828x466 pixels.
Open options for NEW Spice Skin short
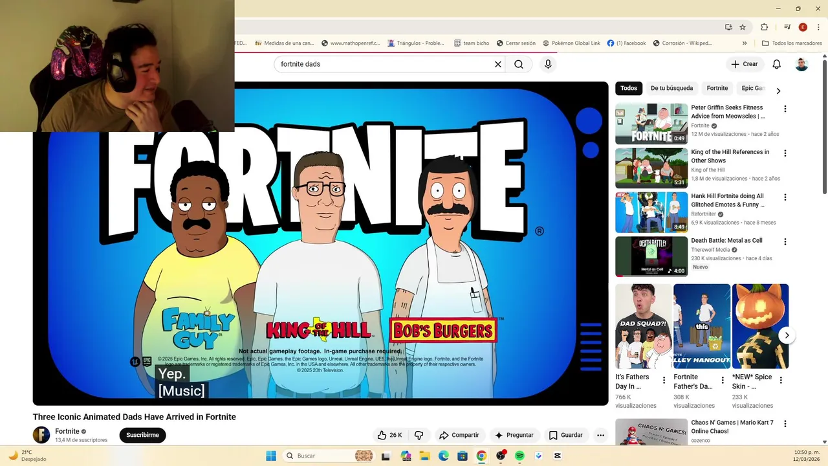[780, 381]
